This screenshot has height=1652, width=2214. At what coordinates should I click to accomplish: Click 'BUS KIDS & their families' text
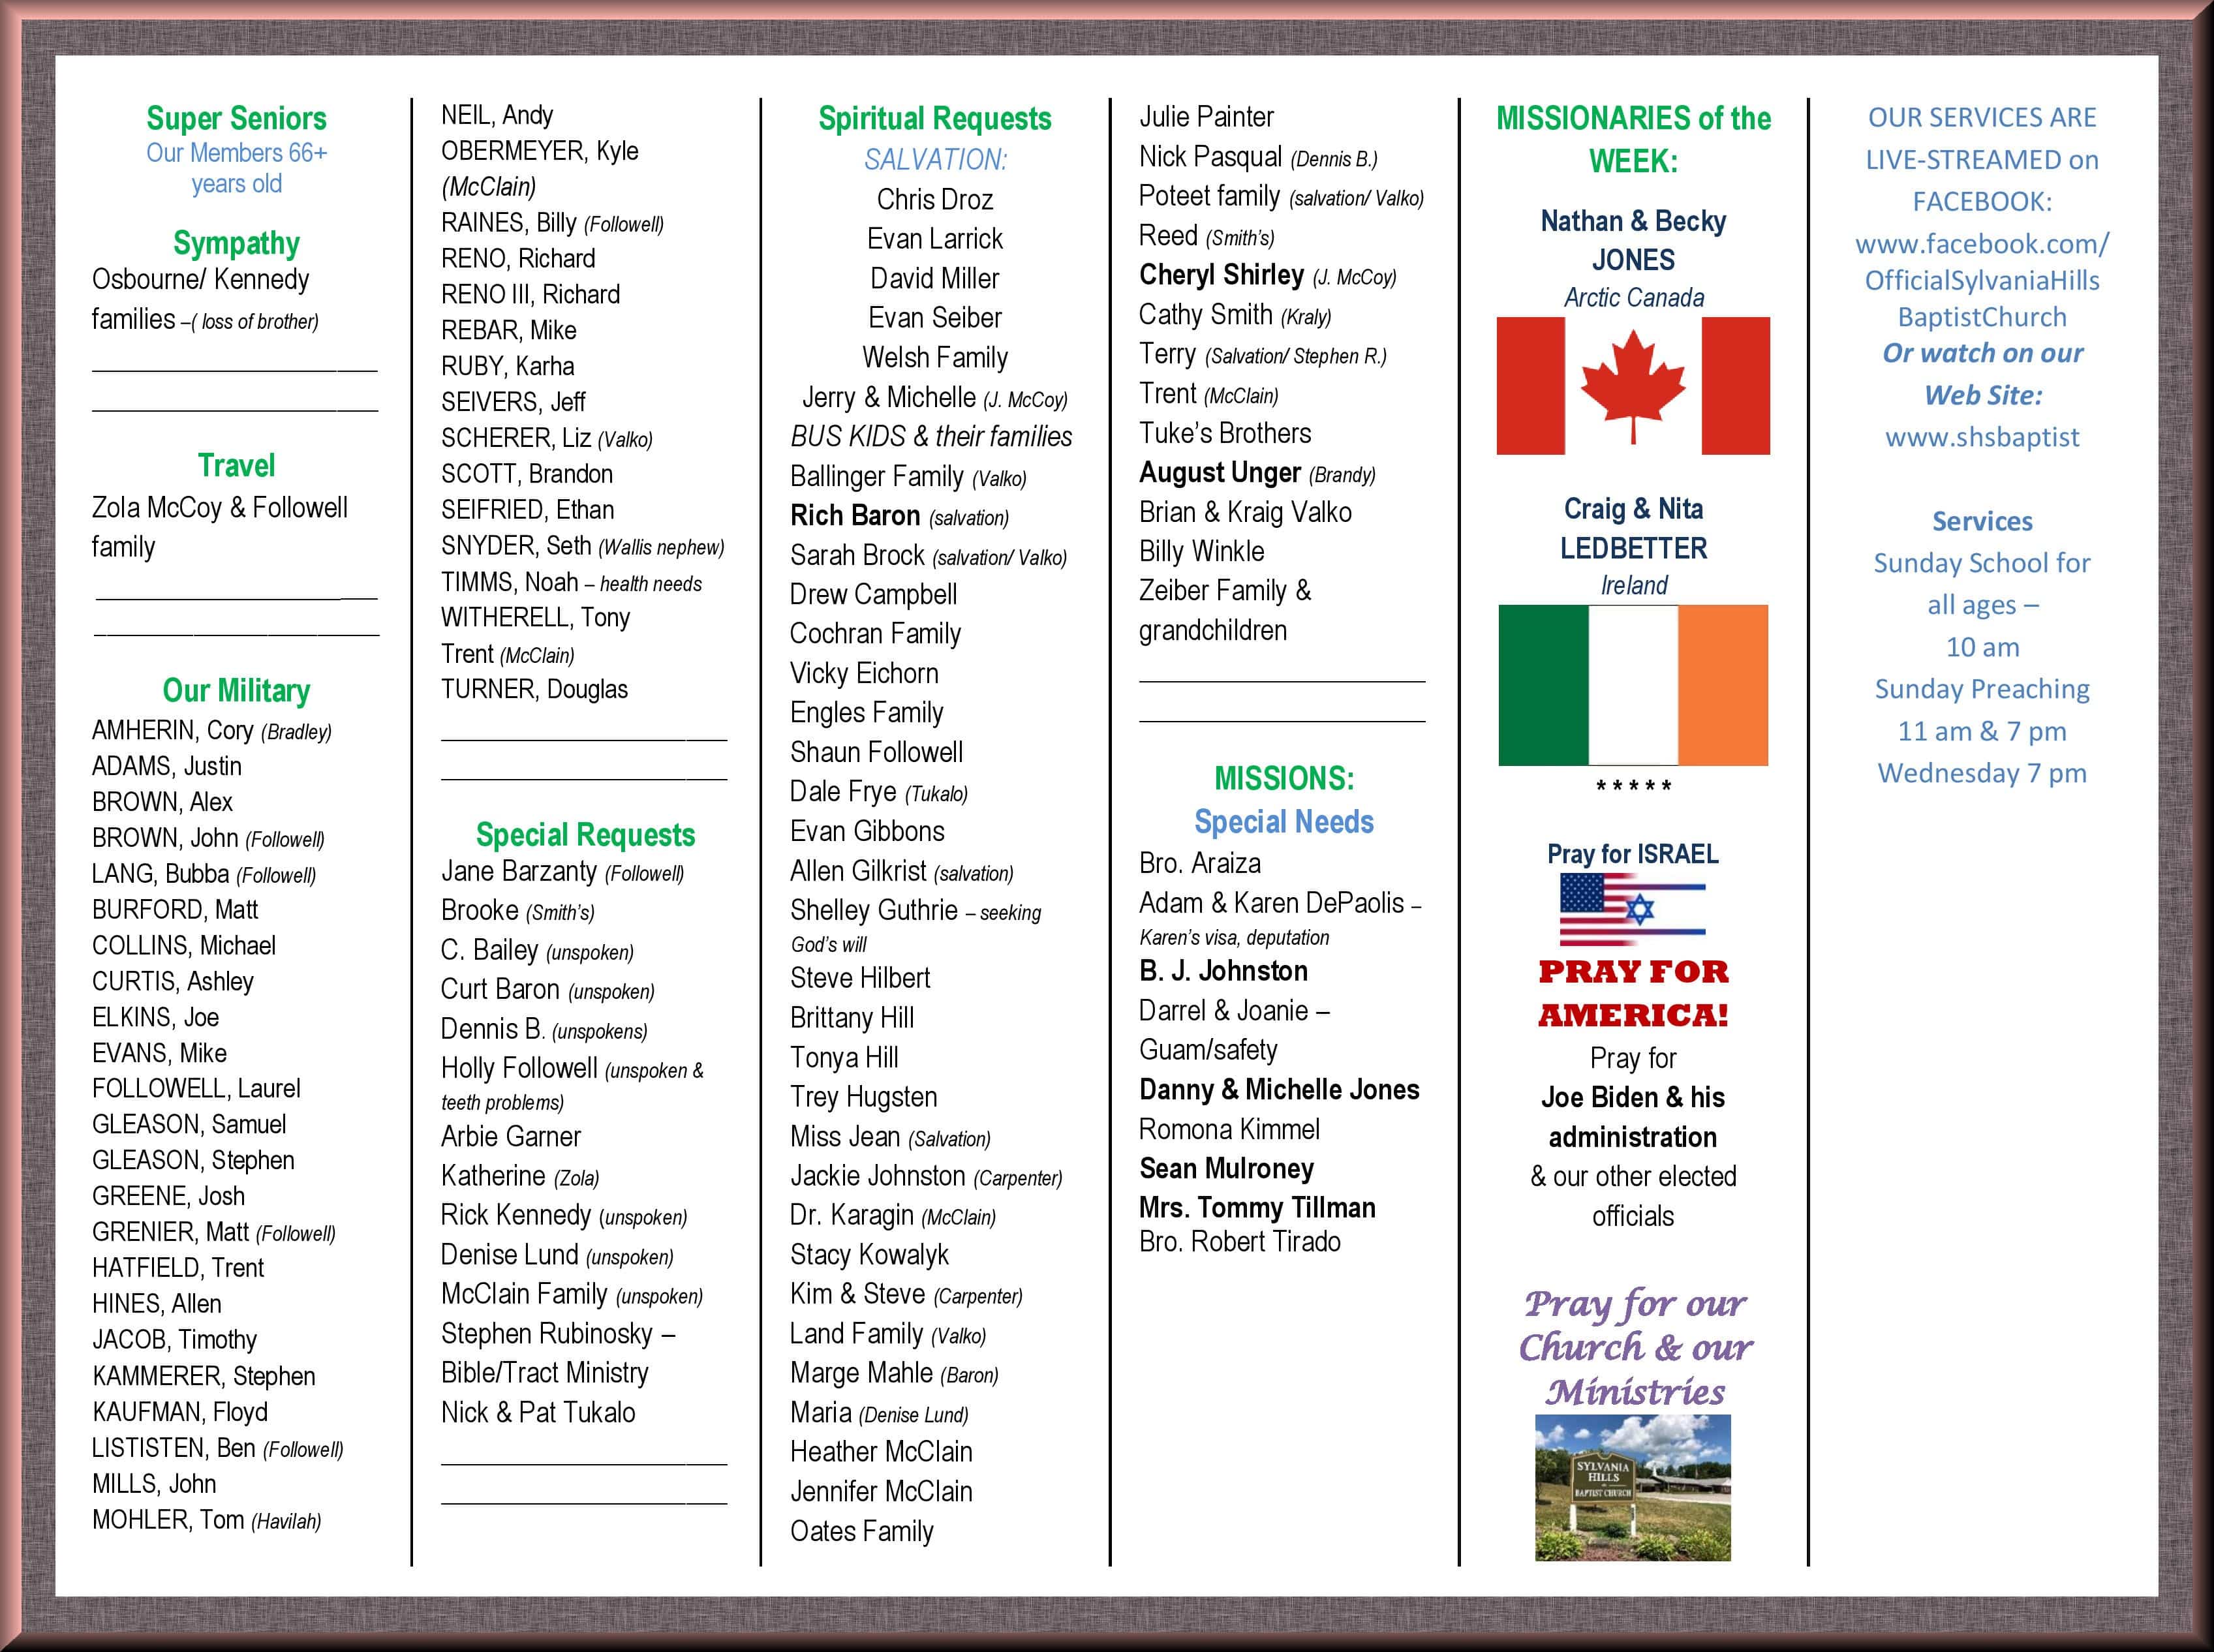click(931, 436)
